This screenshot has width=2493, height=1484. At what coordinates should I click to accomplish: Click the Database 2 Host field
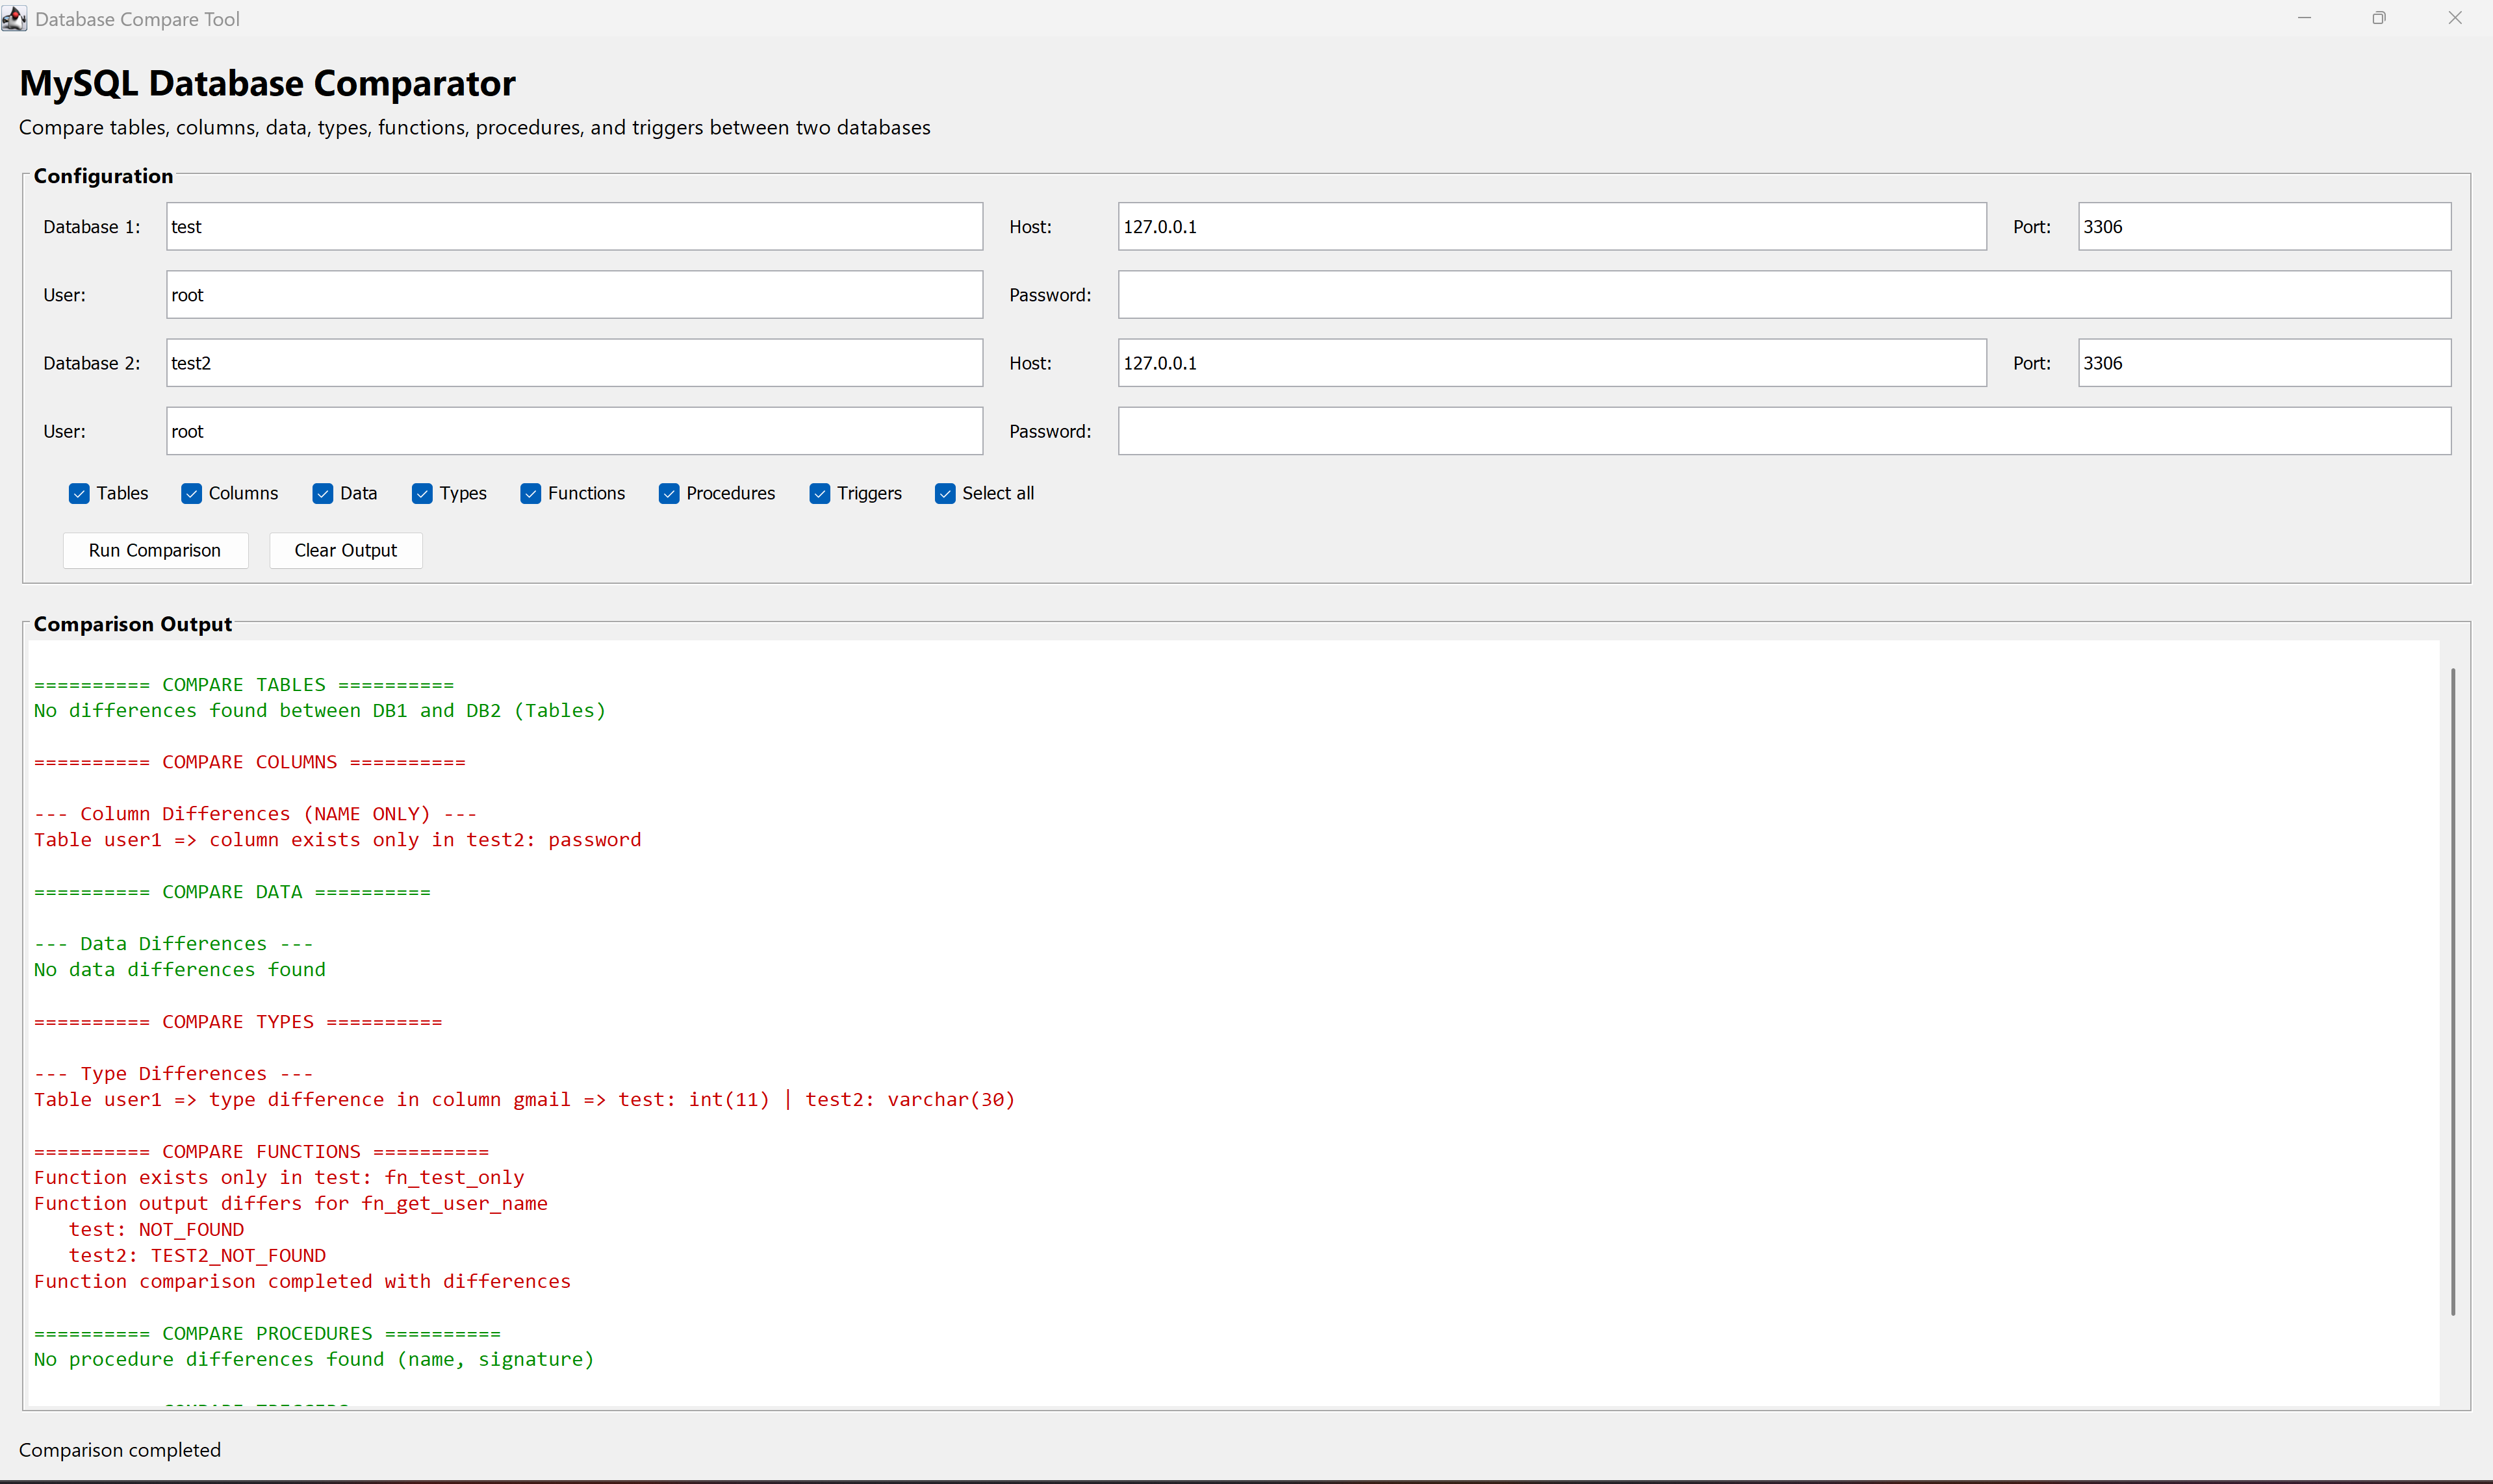[x=1552, y=363]
